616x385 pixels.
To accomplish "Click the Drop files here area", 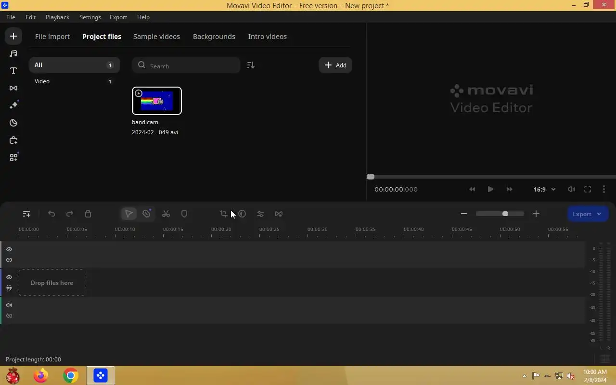I will (52, 282).
